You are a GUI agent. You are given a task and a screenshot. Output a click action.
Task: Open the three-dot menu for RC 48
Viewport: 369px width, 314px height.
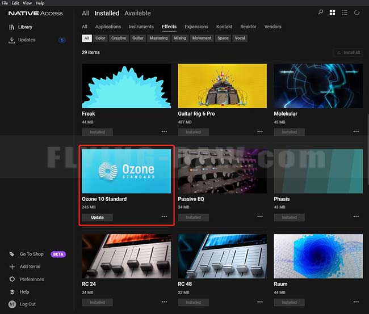coord(260,302)
